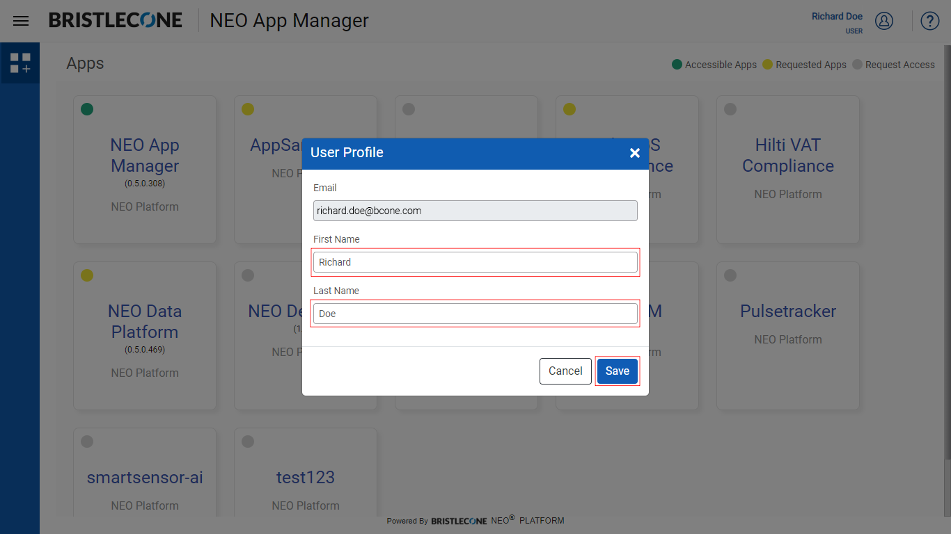This screenshot has width=951, height=534.
Task: Close the User Profile dialog
Action: click(635, 153)
